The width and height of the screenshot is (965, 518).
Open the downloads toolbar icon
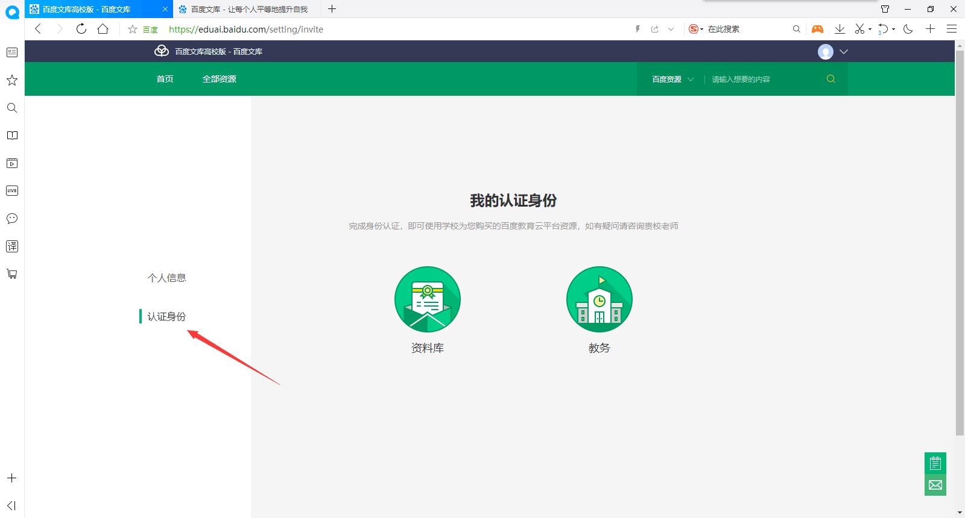[840, 29]
